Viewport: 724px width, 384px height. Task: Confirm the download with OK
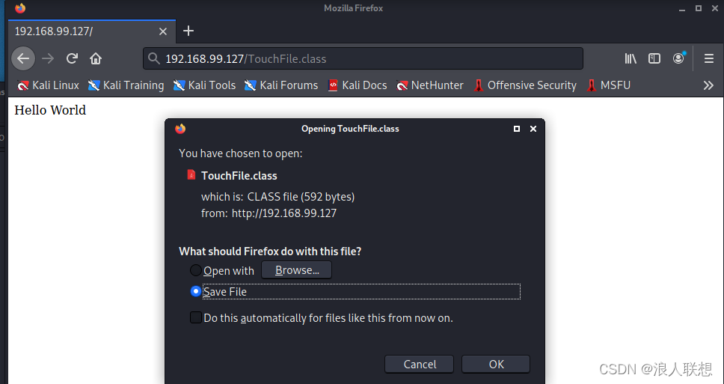tap(496, 364)
